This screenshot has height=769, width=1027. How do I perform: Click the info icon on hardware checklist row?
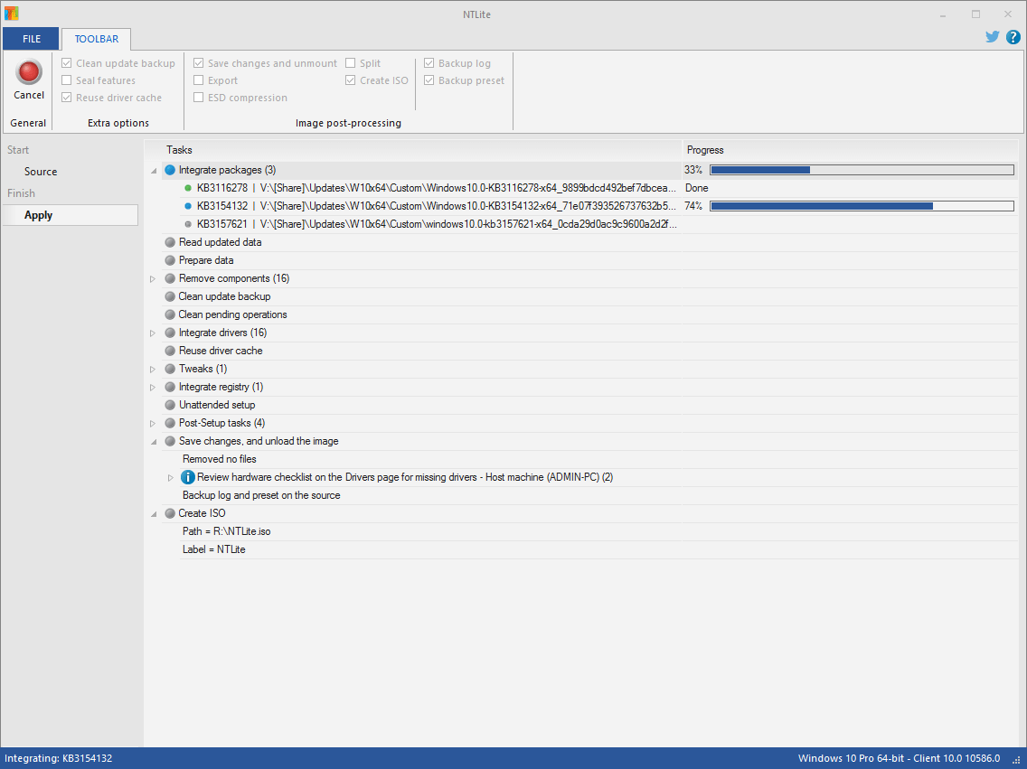coord(187,477)
